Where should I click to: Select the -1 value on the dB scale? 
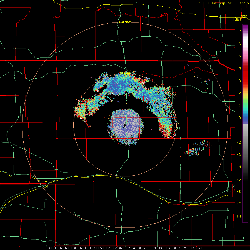coord(239,130)
